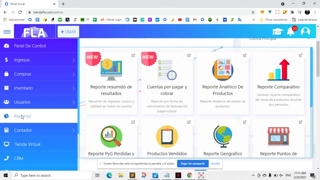This screenshot has width=320, height=180.
Task: Open Reporte resumido de resultados card
Action: 111,83
